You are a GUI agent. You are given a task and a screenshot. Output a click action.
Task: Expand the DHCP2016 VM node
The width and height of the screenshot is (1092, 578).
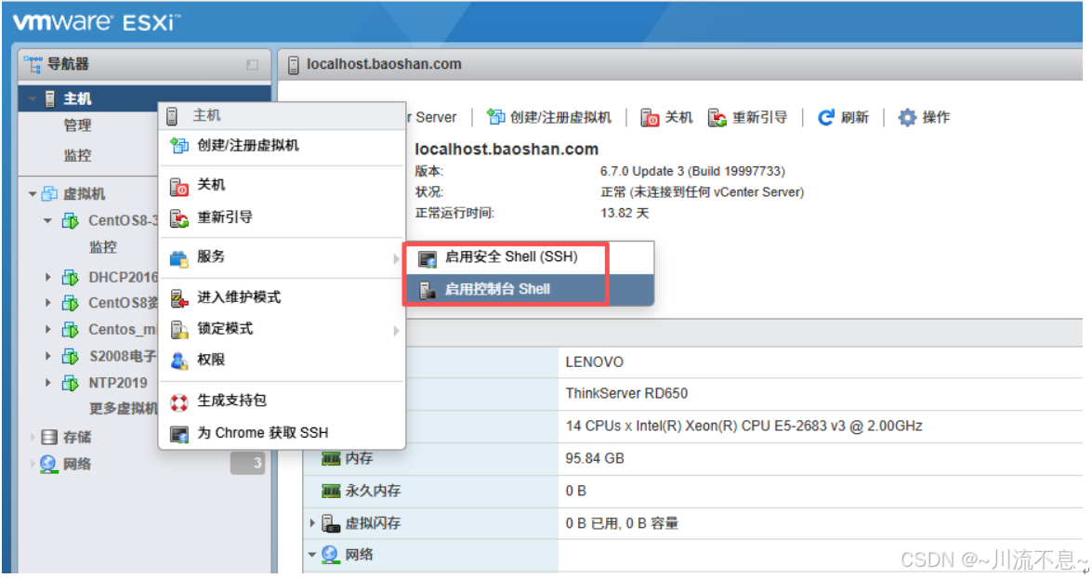click(x=47, y=277)
